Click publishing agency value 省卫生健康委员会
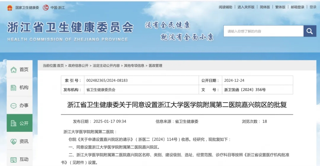The height and width of the screenshot is (166, 320). (101, 90)
